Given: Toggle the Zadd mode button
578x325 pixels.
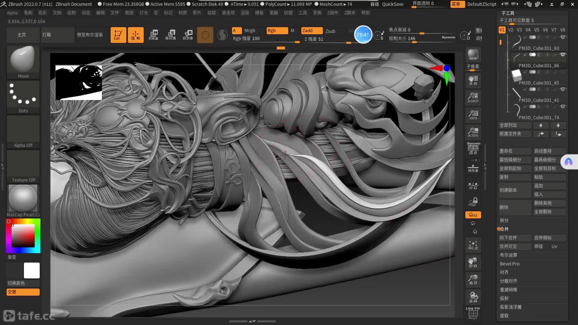Looking at the screenshot, I should (311, 31).
